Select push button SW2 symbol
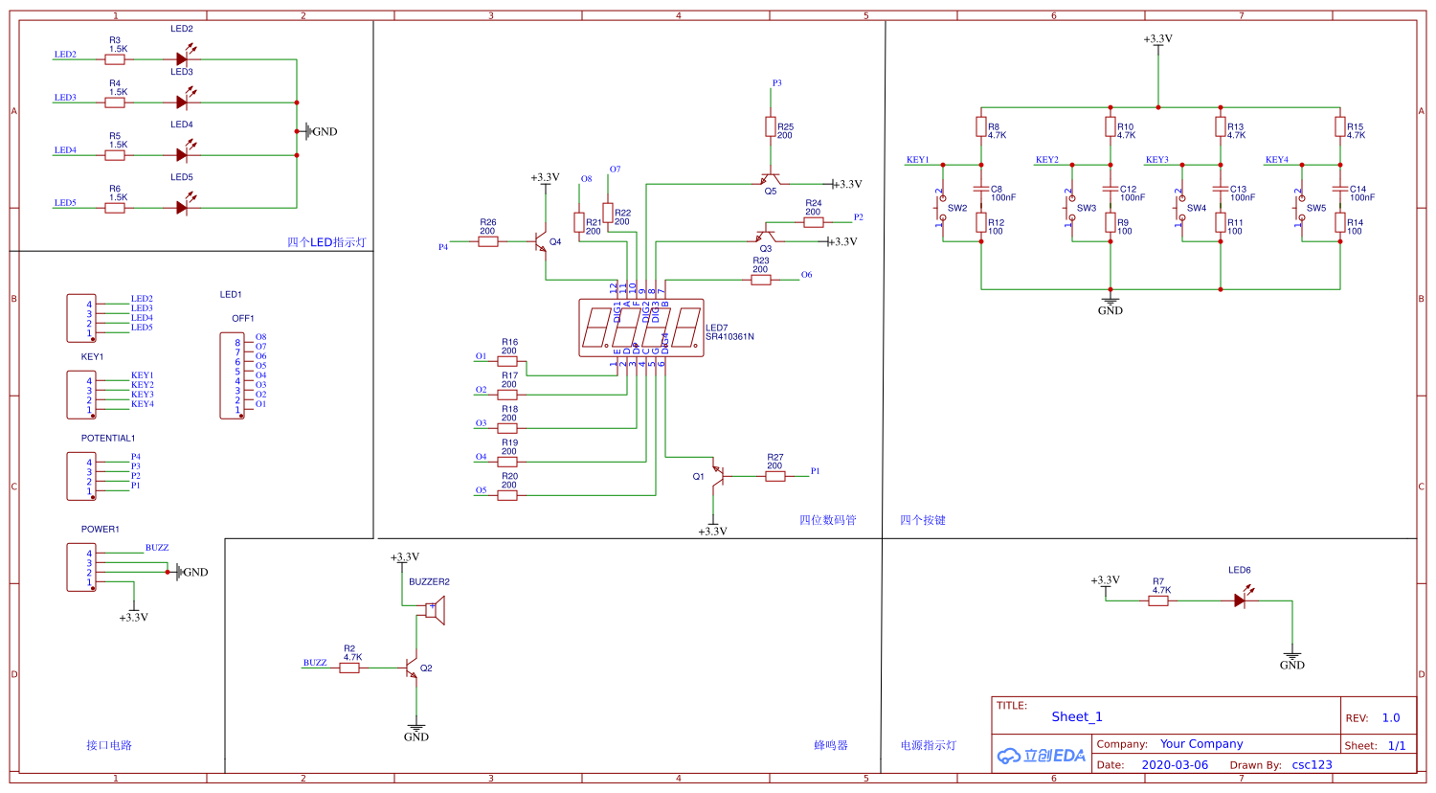 point(940,208)
